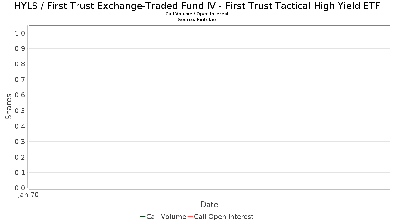Click the HYLS First Trust chart title
This screenshot has height=222, width=394.
tap(197, 6)
